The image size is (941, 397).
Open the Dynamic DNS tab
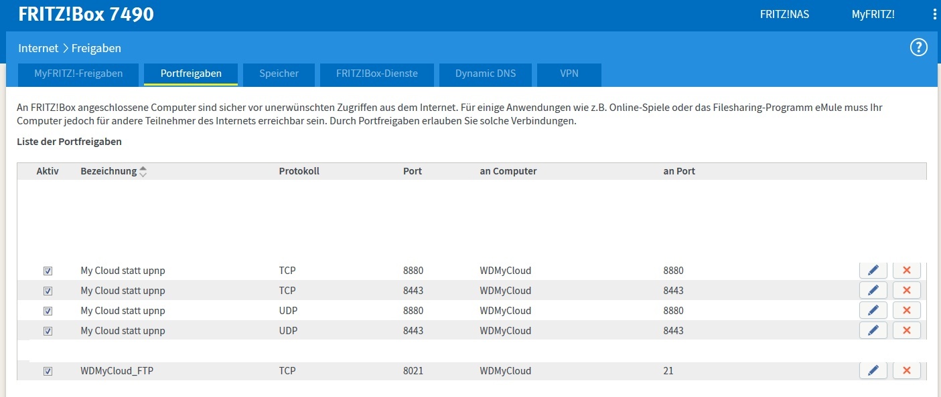point(486,74)
